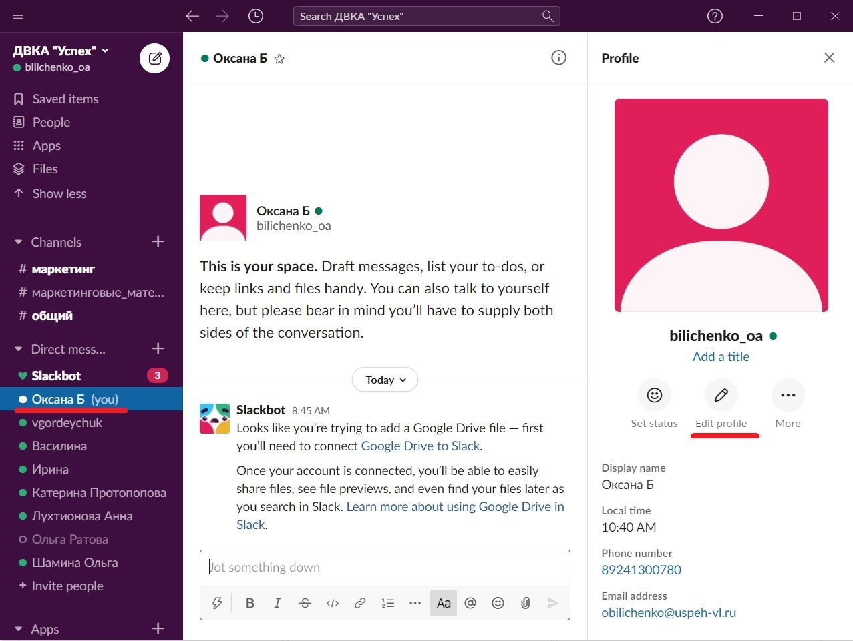The image size is (853, 641).
Task: Open the Today date dropdown
Action: click(385, 380)
